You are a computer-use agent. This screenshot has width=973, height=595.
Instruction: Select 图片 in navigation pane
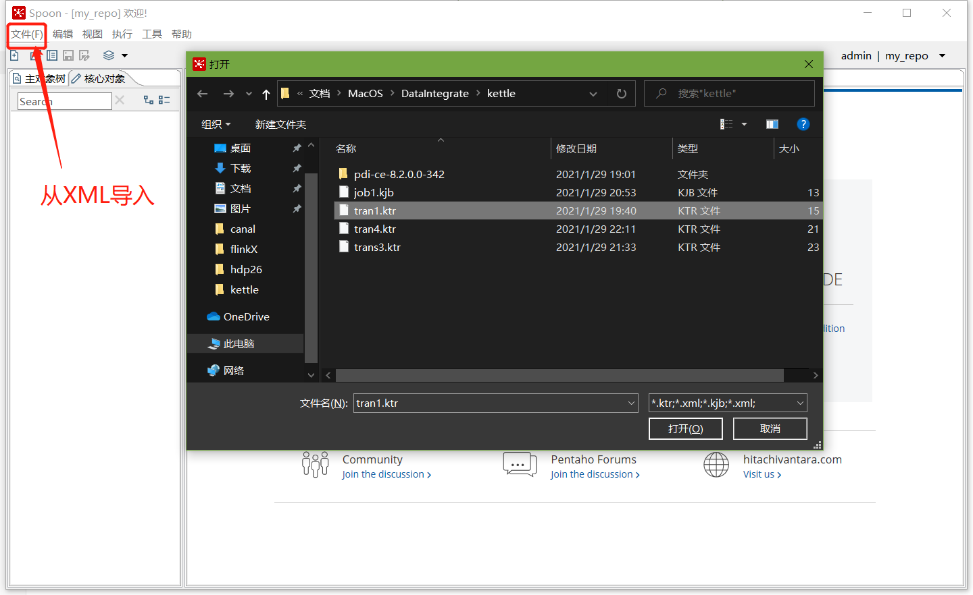[x=241, y=208]
